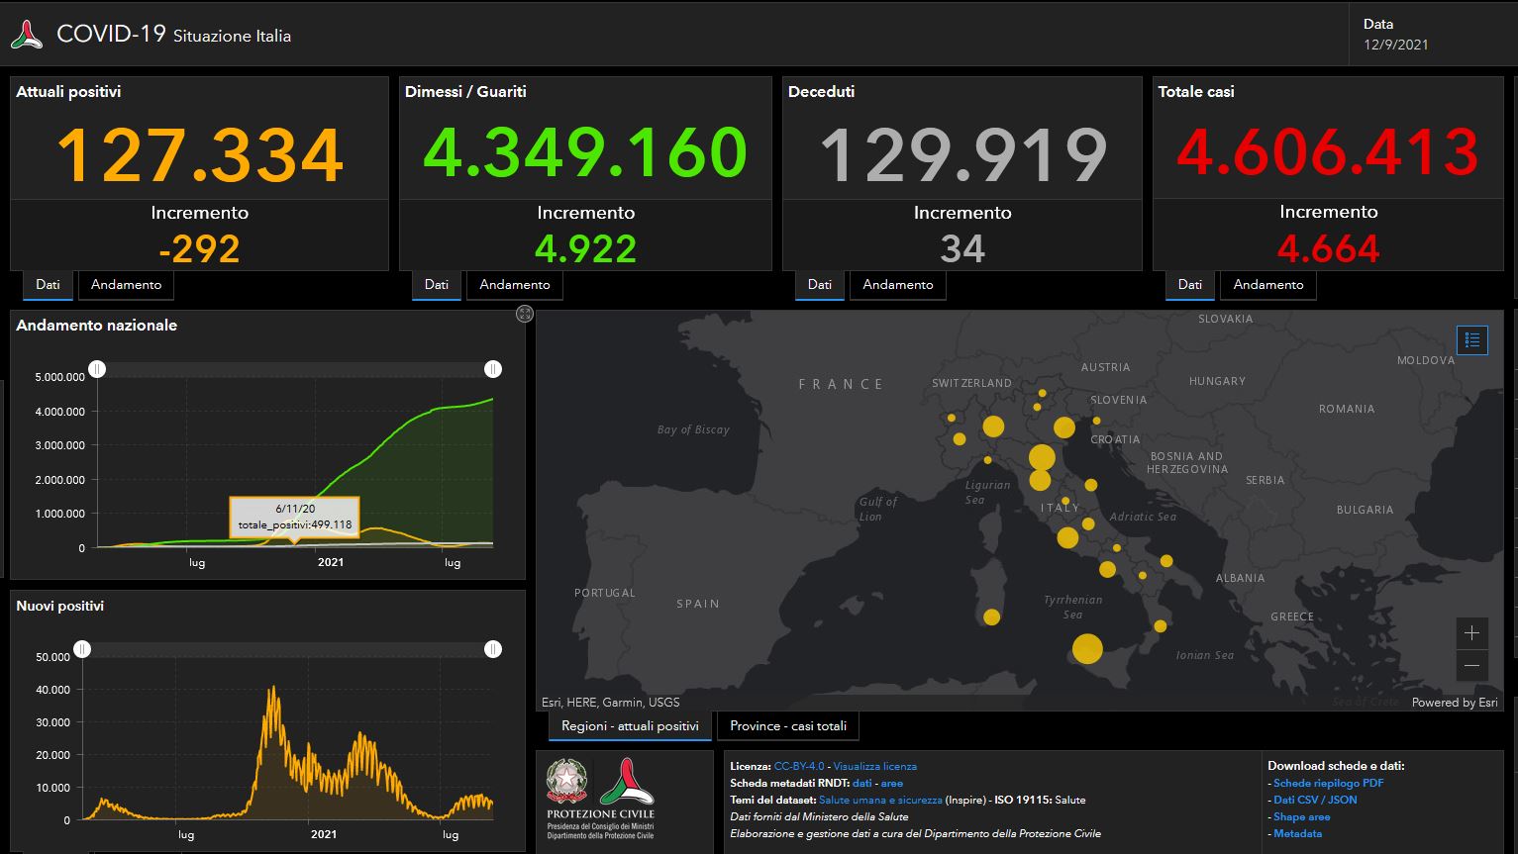Viewport: 1518px width, 854px height.
Task: Select Dati tab under Totale casi
Action: pyautogui.click(x=1189, y=285)
